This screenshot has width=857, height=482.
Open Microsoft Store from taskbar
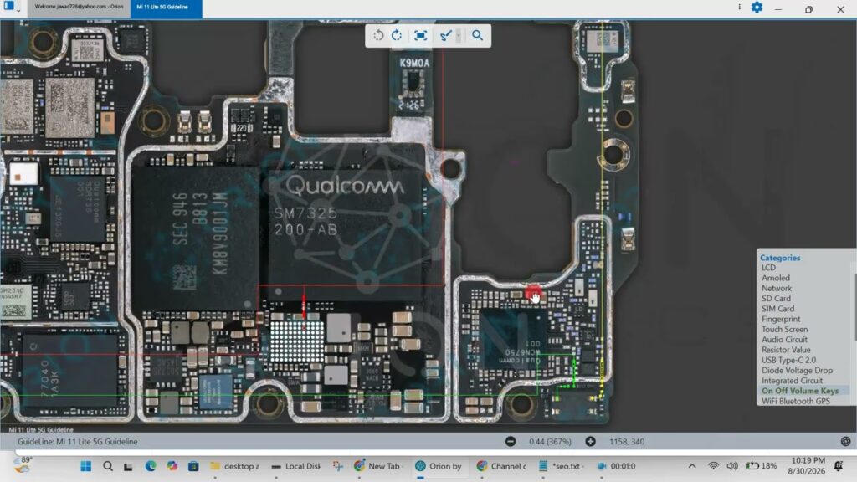[x=193, y=466]
